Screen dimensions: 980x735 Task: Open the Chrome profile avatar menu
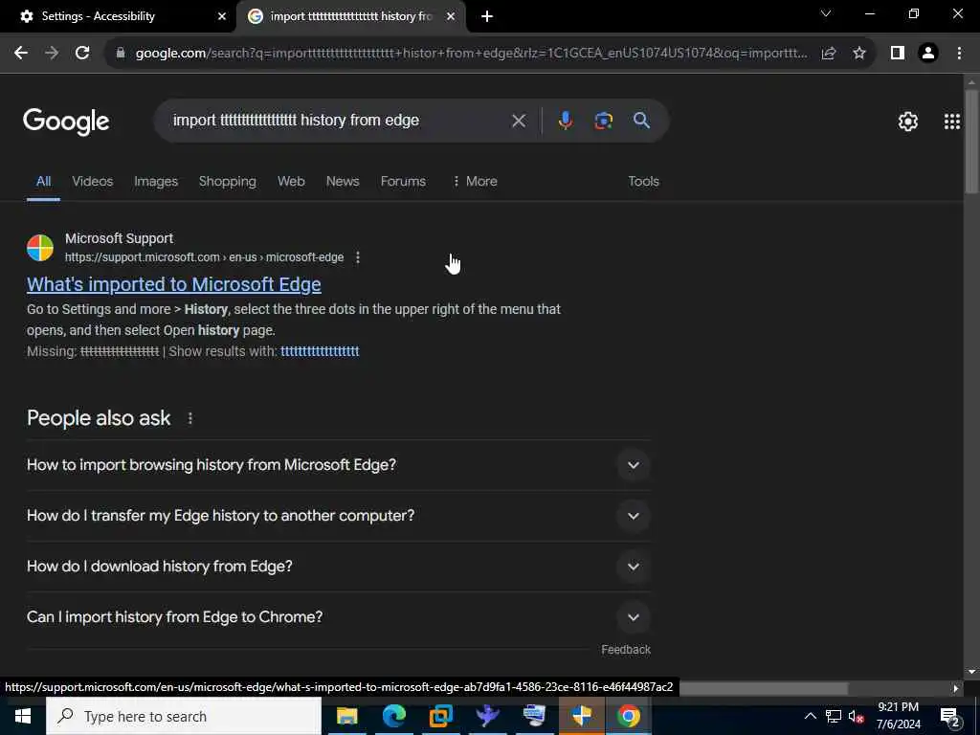click(928, 54)
